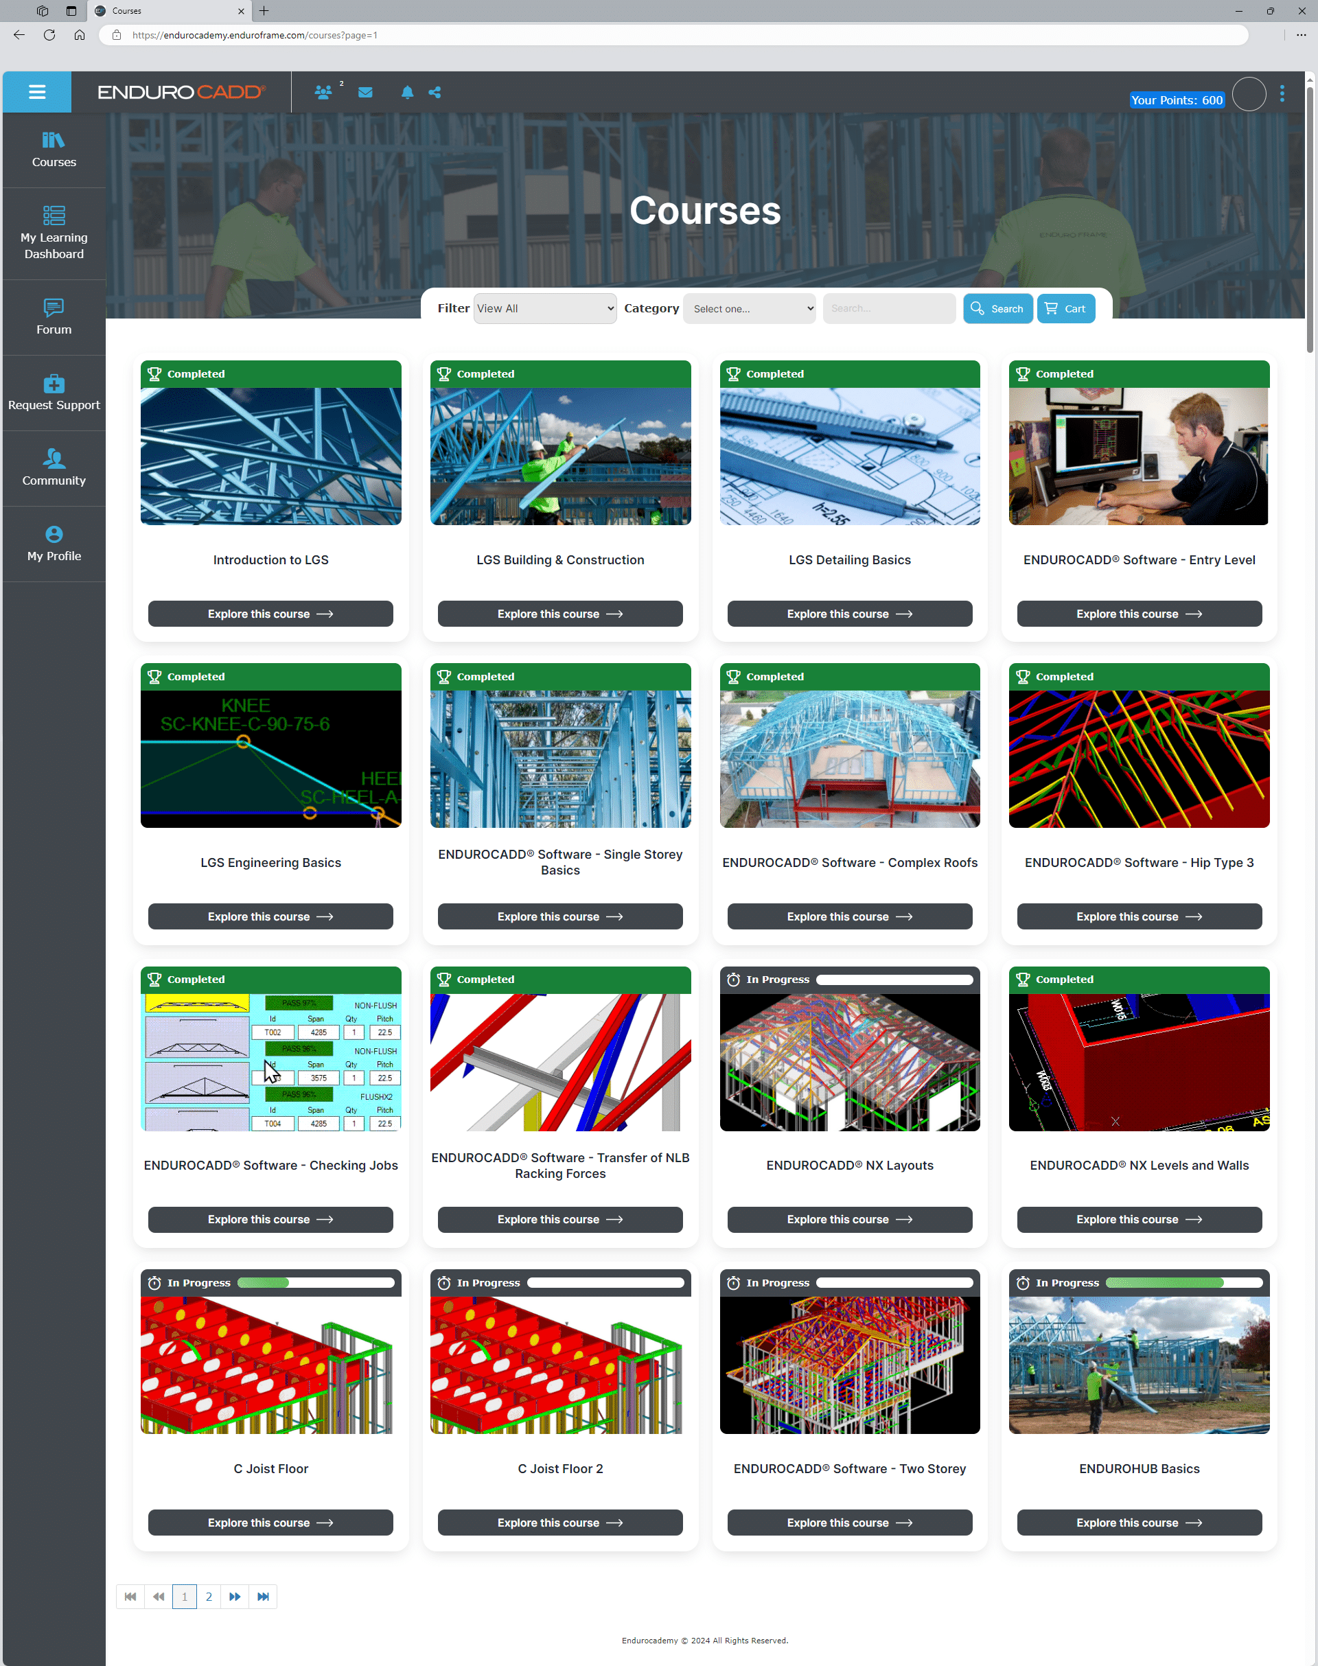Open the notifications bell icon
Screen dimensions: 1318x1666
(408, 93)
